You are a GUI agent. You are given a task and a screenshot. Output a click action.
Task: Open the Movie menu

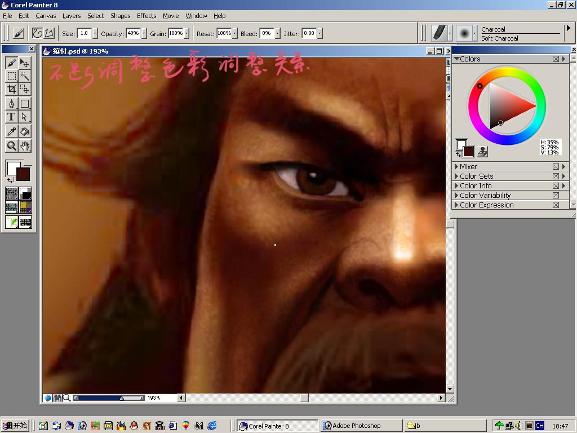(171, 16)
